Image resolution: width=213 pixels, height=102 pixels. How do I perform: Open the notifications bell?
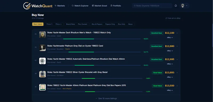[176, 6]
